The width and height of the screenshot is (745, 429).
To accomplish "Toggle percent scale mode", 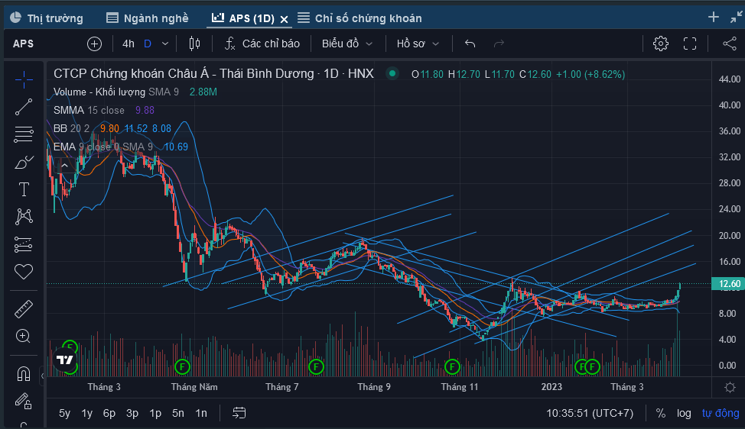I will click(660, 414).
